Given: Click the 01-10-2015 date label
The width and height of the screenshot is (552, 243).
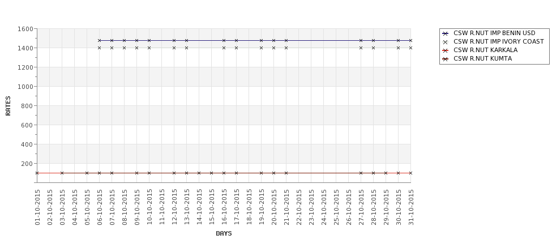Looking at the screenshot, I should click(x=38, y=207).
